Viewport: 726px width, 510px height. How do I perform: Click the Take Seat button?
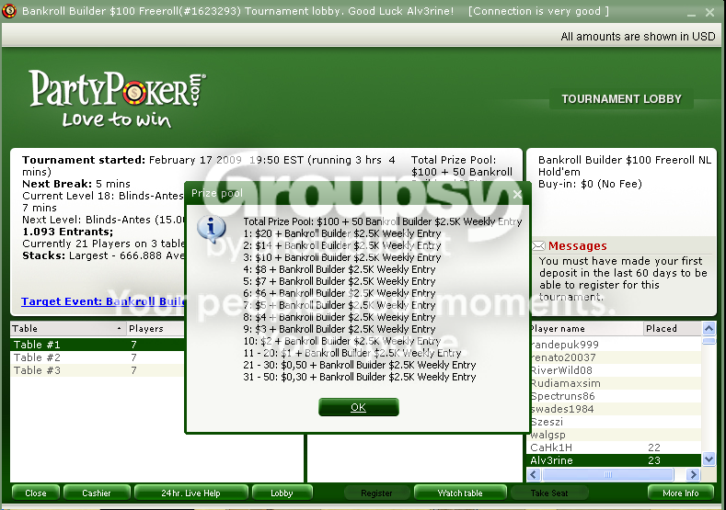coord(549,493)
